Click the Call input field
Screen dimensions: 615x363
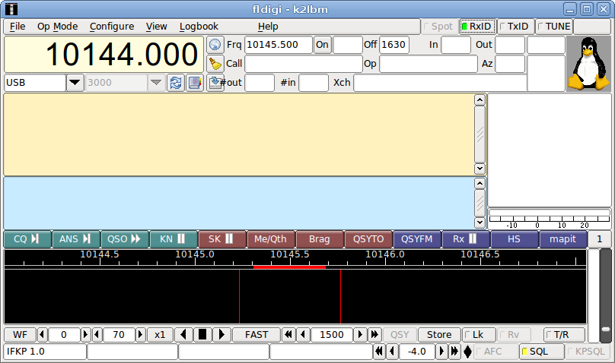pyautogui.click(x=303, y=64)
